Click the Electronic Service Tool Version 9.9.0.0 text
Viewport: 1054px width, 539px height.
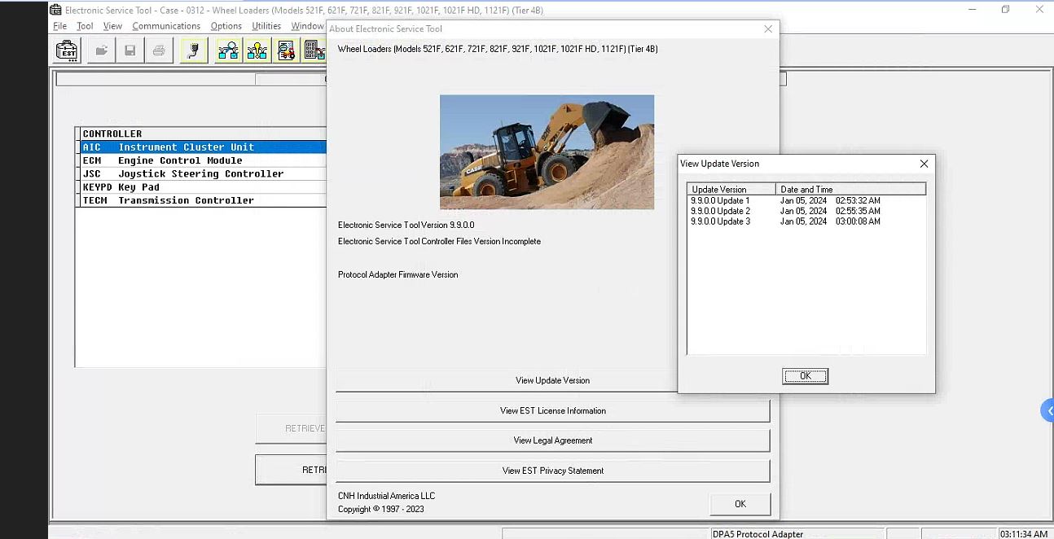click(x=406, y=225)
